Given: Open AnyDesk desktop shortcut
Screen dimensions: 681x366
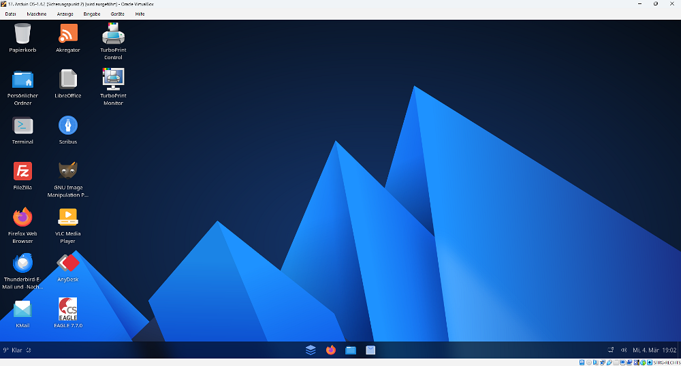Looking at the screenshot, I should (68, 263).
